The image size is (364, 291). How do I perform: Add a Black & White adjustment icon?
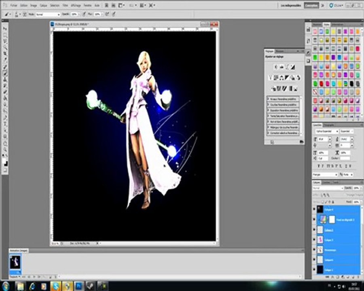point(287,78)
